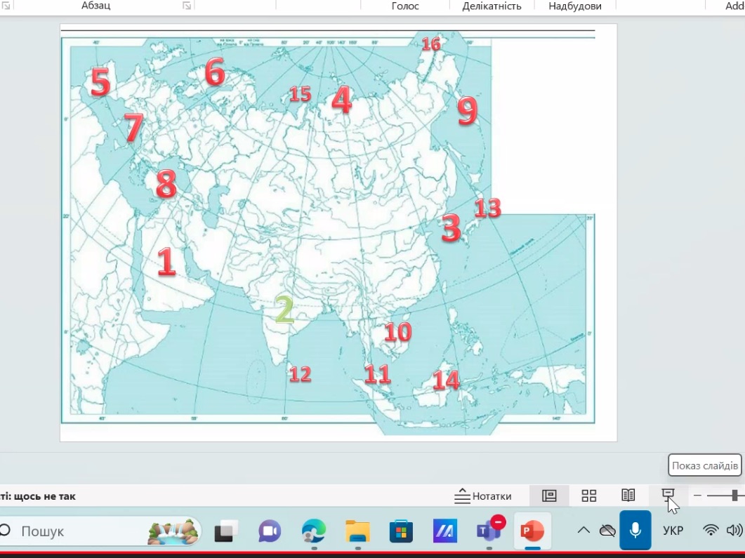Toggle OneDrive cloud status in system tray
The image size is (745, 558).
pyautogui.click(x=607, y=531)
